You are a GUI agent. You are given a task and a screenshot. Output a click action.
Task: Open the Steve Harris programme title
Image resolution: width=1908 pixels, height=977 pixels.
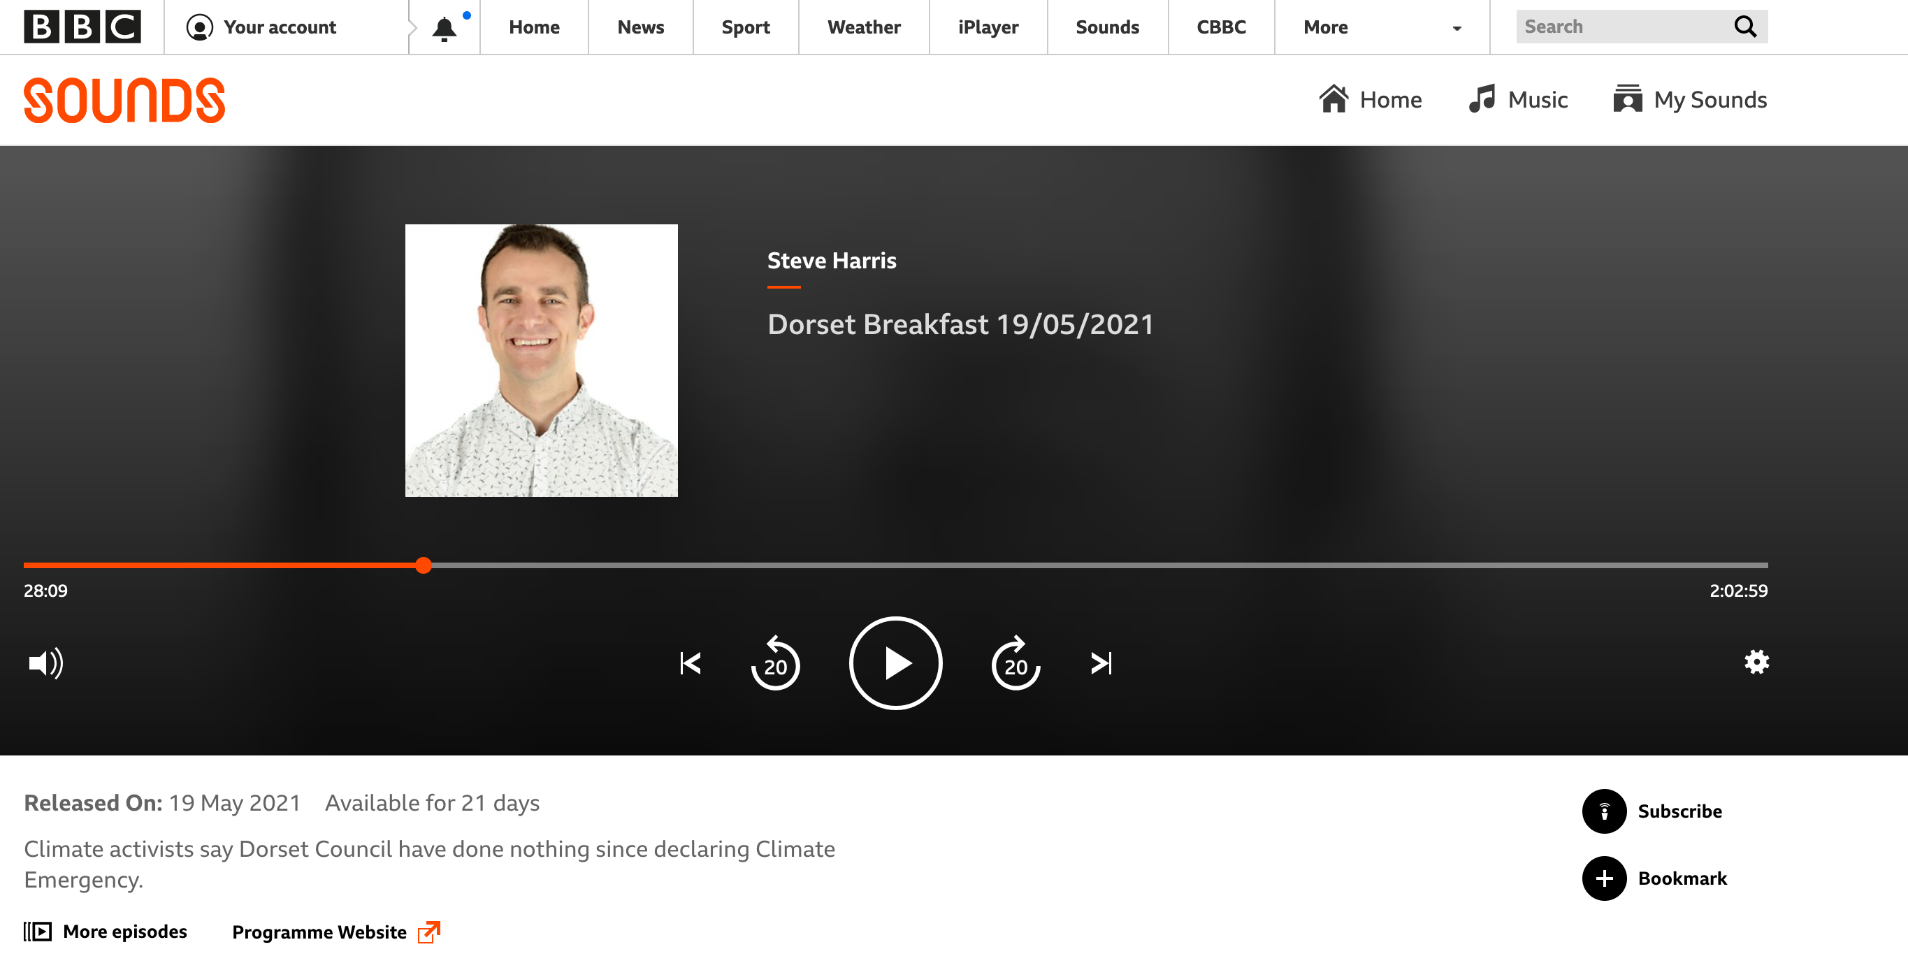832,260
